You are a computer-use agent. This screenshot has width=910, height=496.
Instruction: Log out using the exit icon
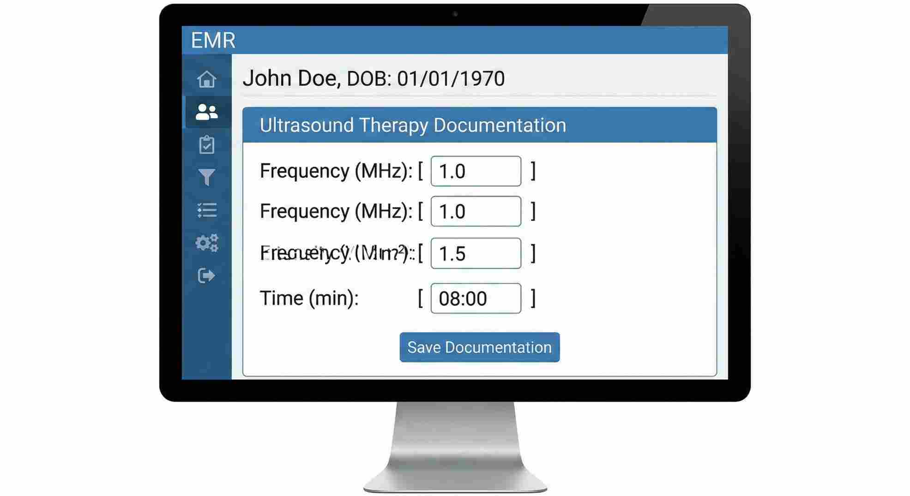[207, 275]
